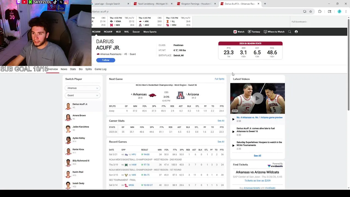Open a new browser tab

pyautogui.click(x=265, y=4)
